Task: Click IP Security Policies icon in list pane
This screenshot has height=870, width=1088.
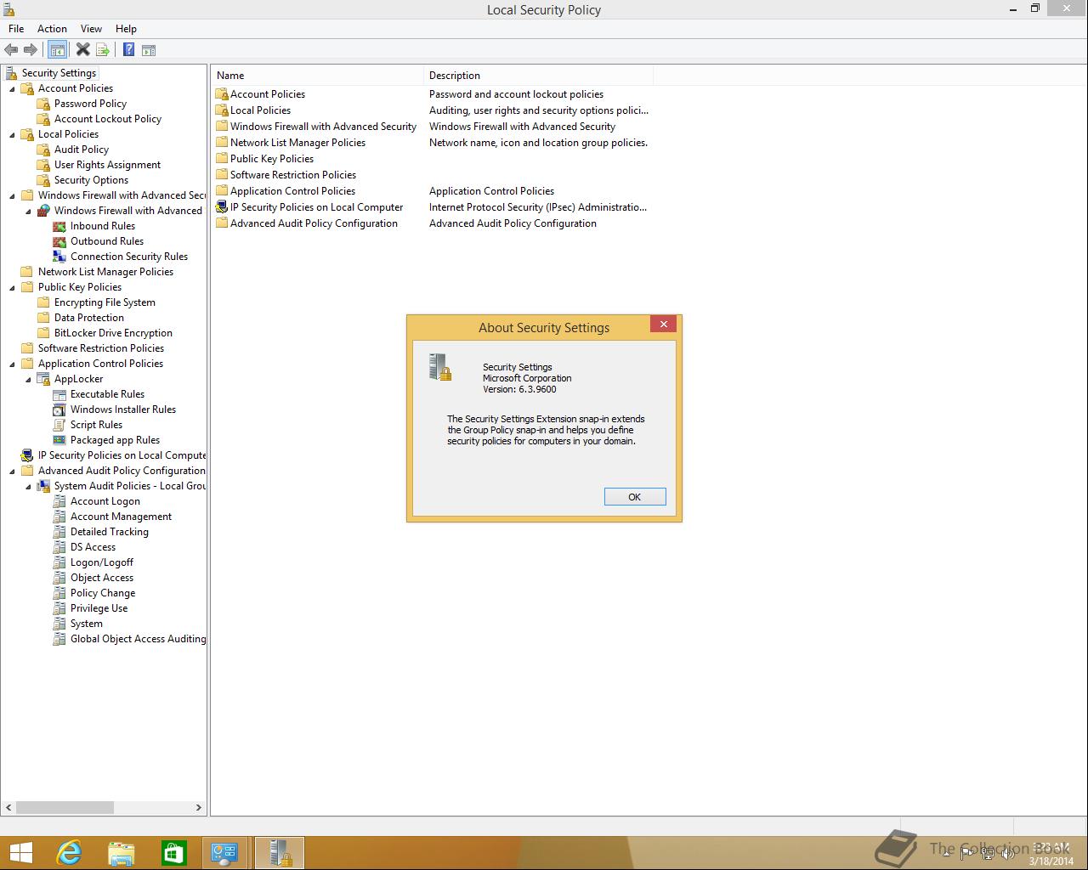Action: [x=222, y=207]
